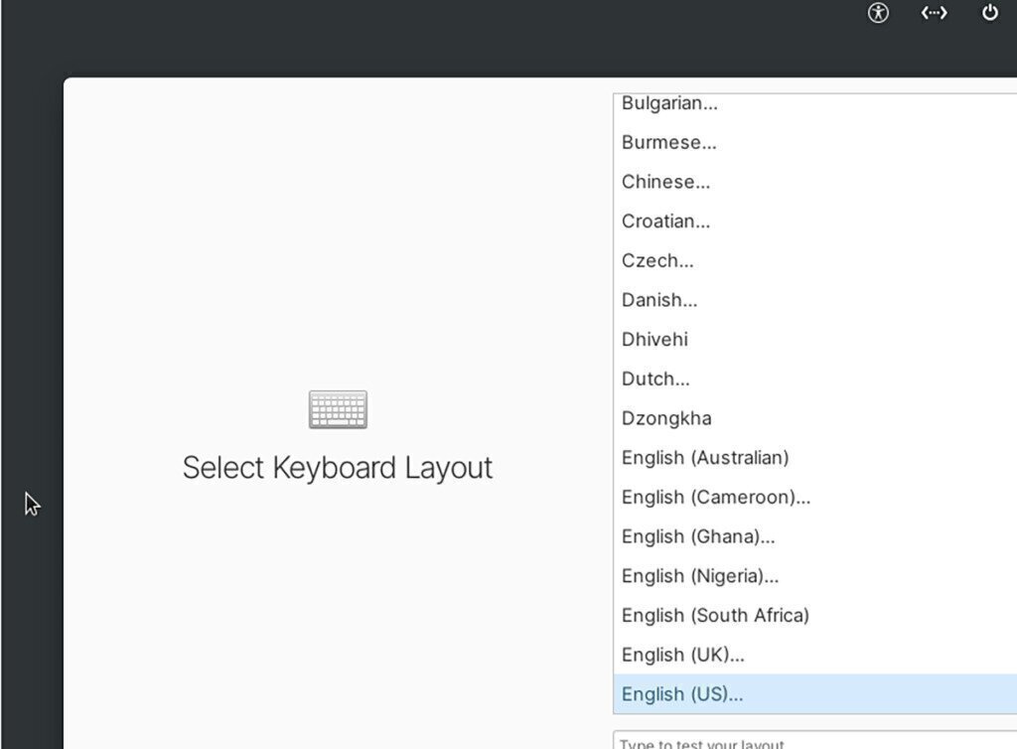Expand English (UK) layout variants

(x=684, y=655)
